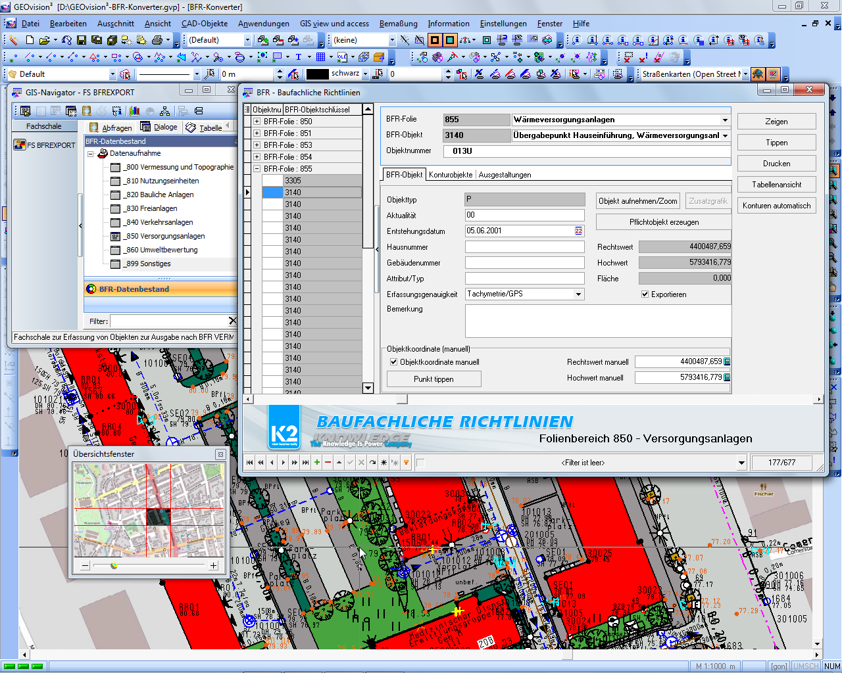842x673 pixels.
Task: Click the FS BFREXPORT Fachschale icon
Action: pyautogui.click(x=19, y=145)
